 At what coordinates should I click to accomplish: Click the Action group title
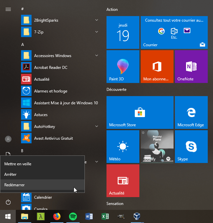[112, 10]
